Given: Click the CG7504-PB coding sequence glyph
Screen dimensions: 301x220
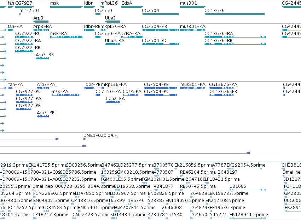Looking at the screenshot, I should pyautogui.click(x=161, y=88).
